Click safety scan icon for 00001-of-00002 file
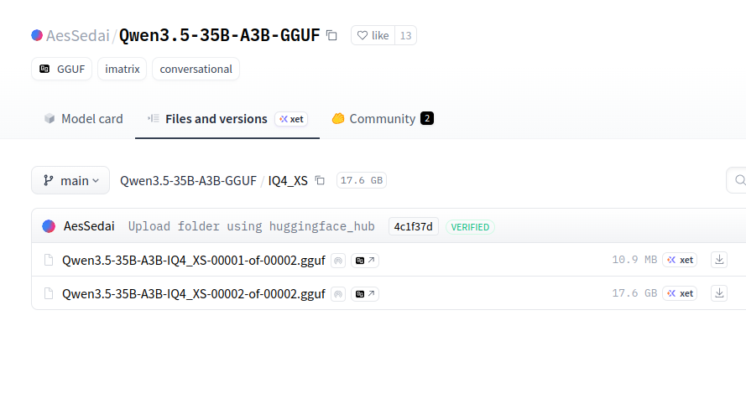Screen dimensions: 746x393 pyautogui.click(x=338, y=261)
